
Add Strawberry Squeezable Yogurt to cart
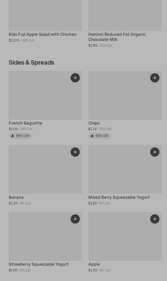click(75, 219)
